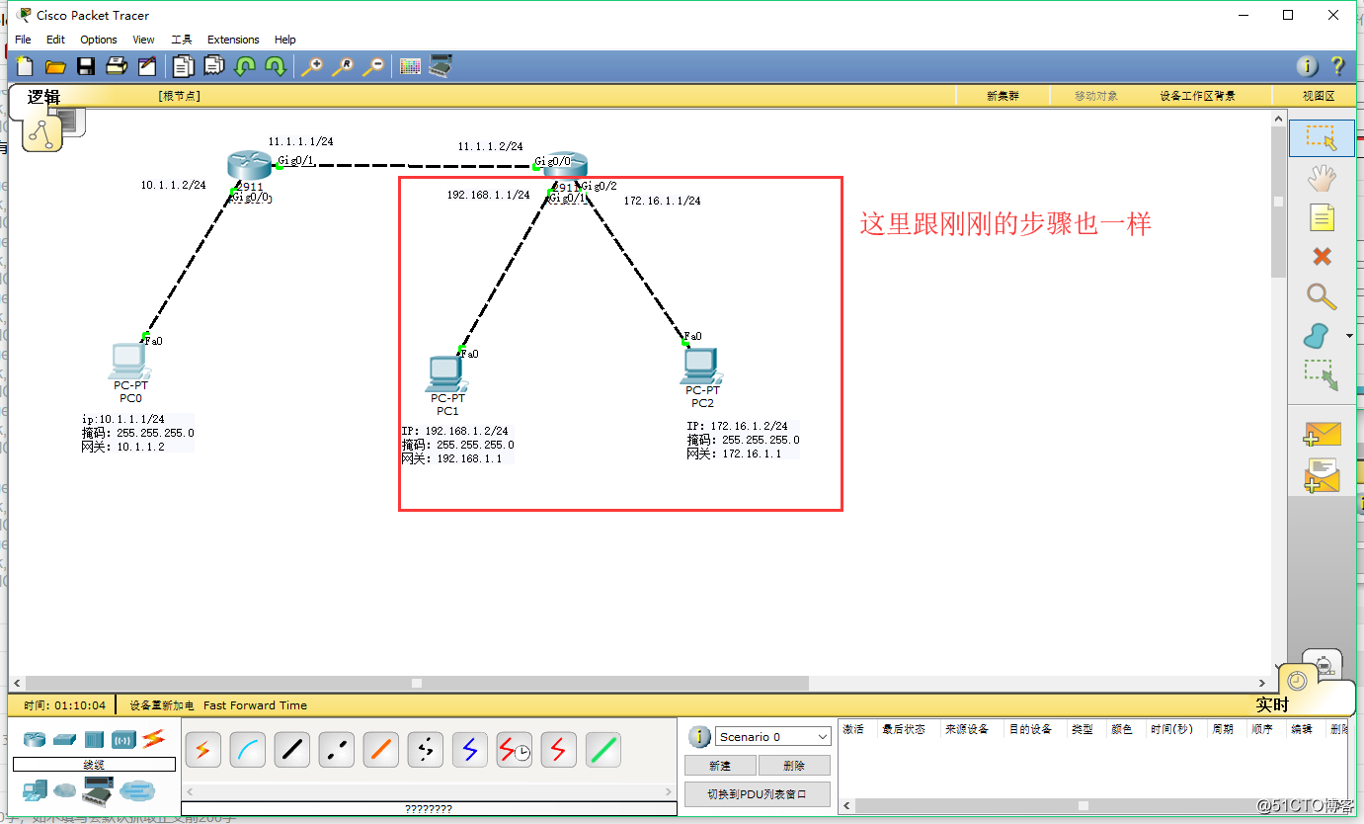Choose the blue coaxial cable
1364x824 pixels.
pos(469,751)
